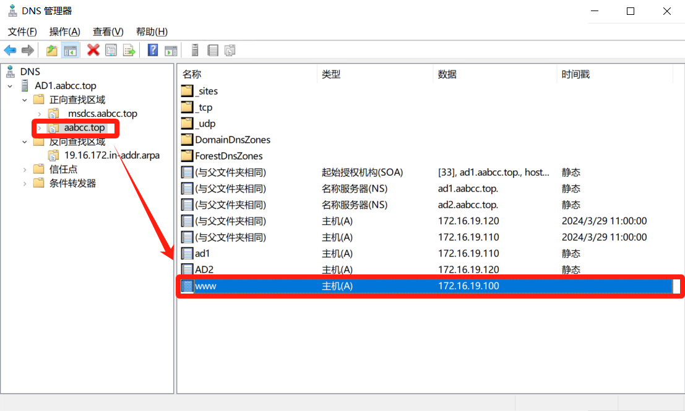Toggle the Show/Hide Console Tree icon
The image size is (685, 411).
pyautogui.click(x=70, y=50)
